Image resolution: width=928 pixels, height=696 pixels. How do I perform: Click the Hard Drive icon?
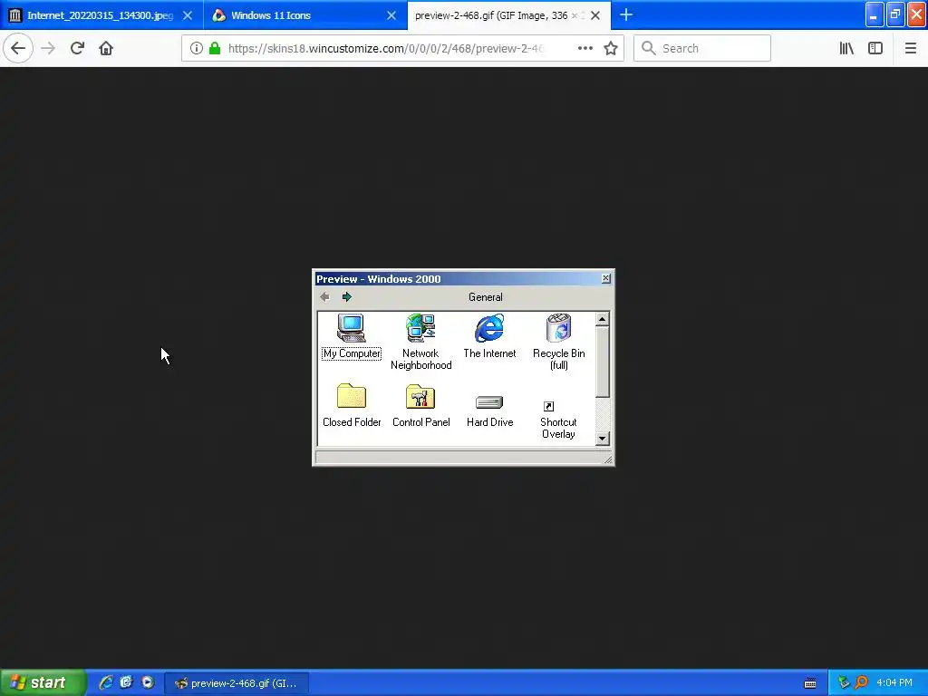coord(489,402)
